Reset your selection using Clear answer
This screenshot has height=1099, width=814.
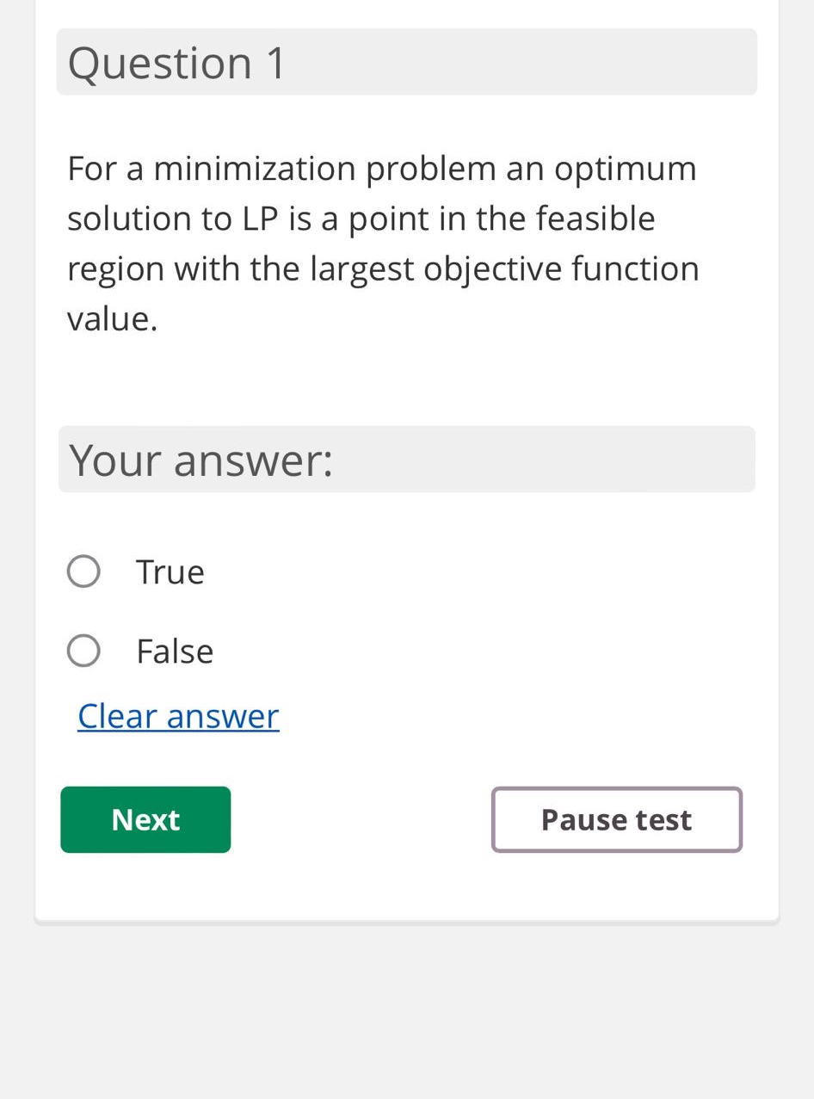[x=177, y=715]
